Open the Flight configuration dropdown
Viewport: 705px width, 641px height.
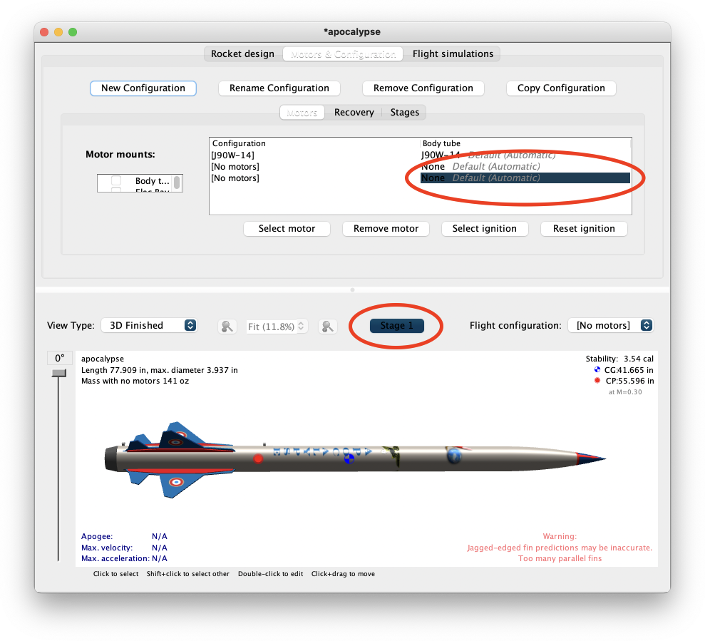(611, 325)
